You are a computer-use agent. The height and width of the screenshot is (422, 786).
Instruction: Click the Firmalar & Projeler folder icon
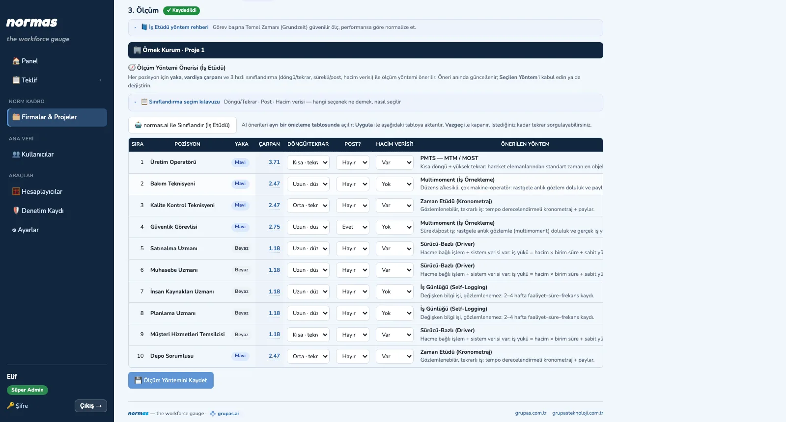pos(16,117)
